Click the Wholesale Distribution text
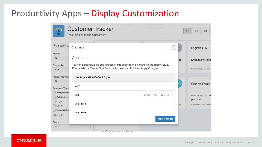Screen dimensions: 262x147 click(201, 105)
